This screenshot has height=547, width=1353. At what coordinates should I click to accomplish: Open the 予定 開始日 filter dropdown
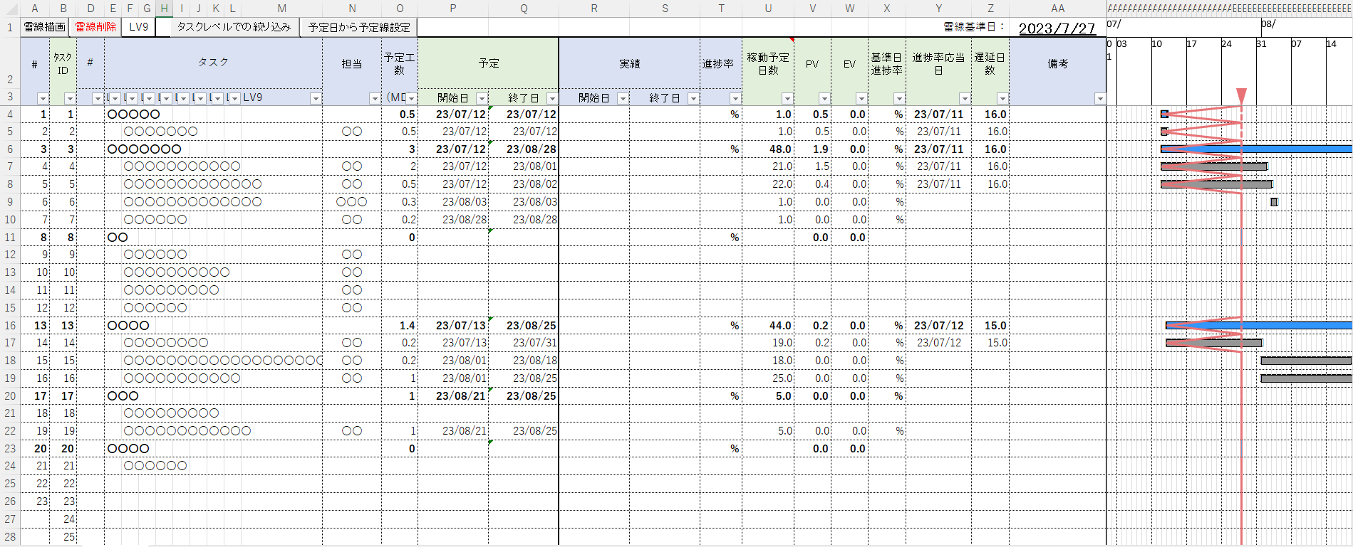coord(482,98)
